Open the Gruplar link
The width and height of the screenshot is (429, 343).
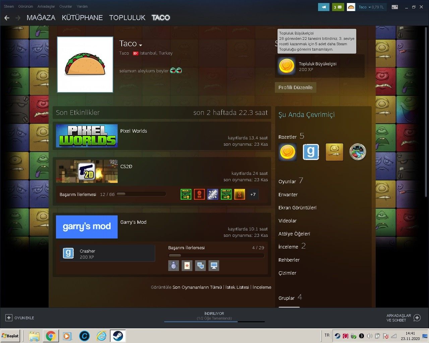point(287,298)
